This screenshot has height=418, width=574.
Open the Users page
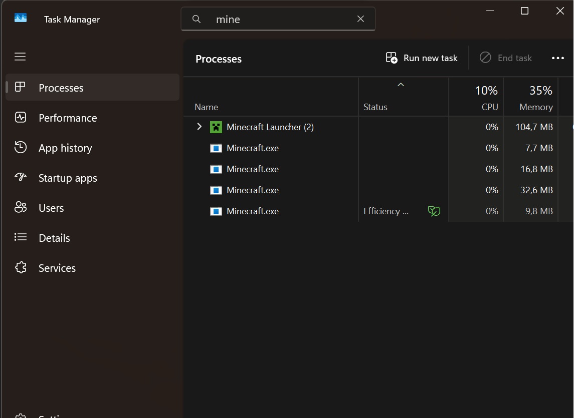pos(51,208)
